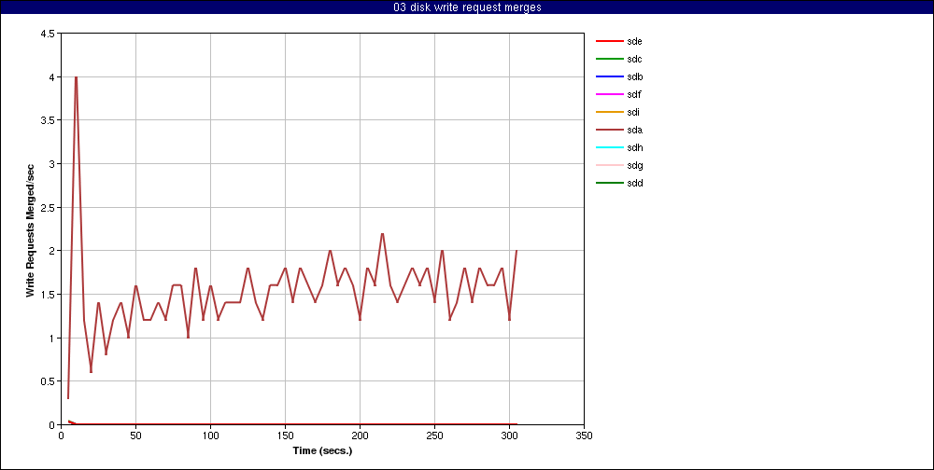Click the sda line endpoint at 305 seconds
The image size is (934, 470).
[x=517, y=251]
